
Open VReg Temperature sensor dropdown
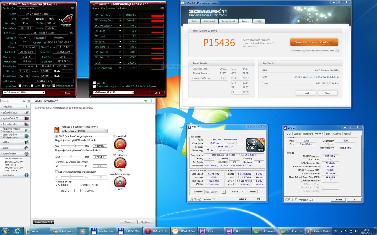[x=120, y=68]
